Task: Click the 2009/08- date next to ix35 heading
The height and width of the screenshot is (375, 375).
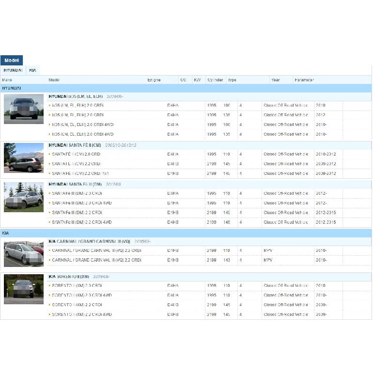Action: pyautogui.click(x=115, y=96)
